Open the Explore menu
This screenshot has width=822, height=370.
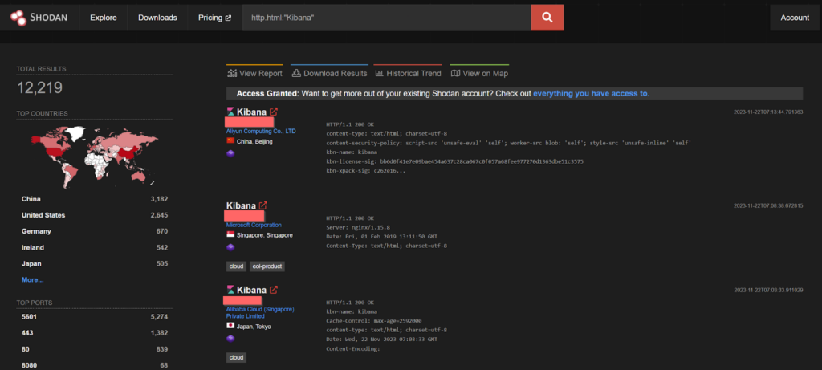pos(104,18)
